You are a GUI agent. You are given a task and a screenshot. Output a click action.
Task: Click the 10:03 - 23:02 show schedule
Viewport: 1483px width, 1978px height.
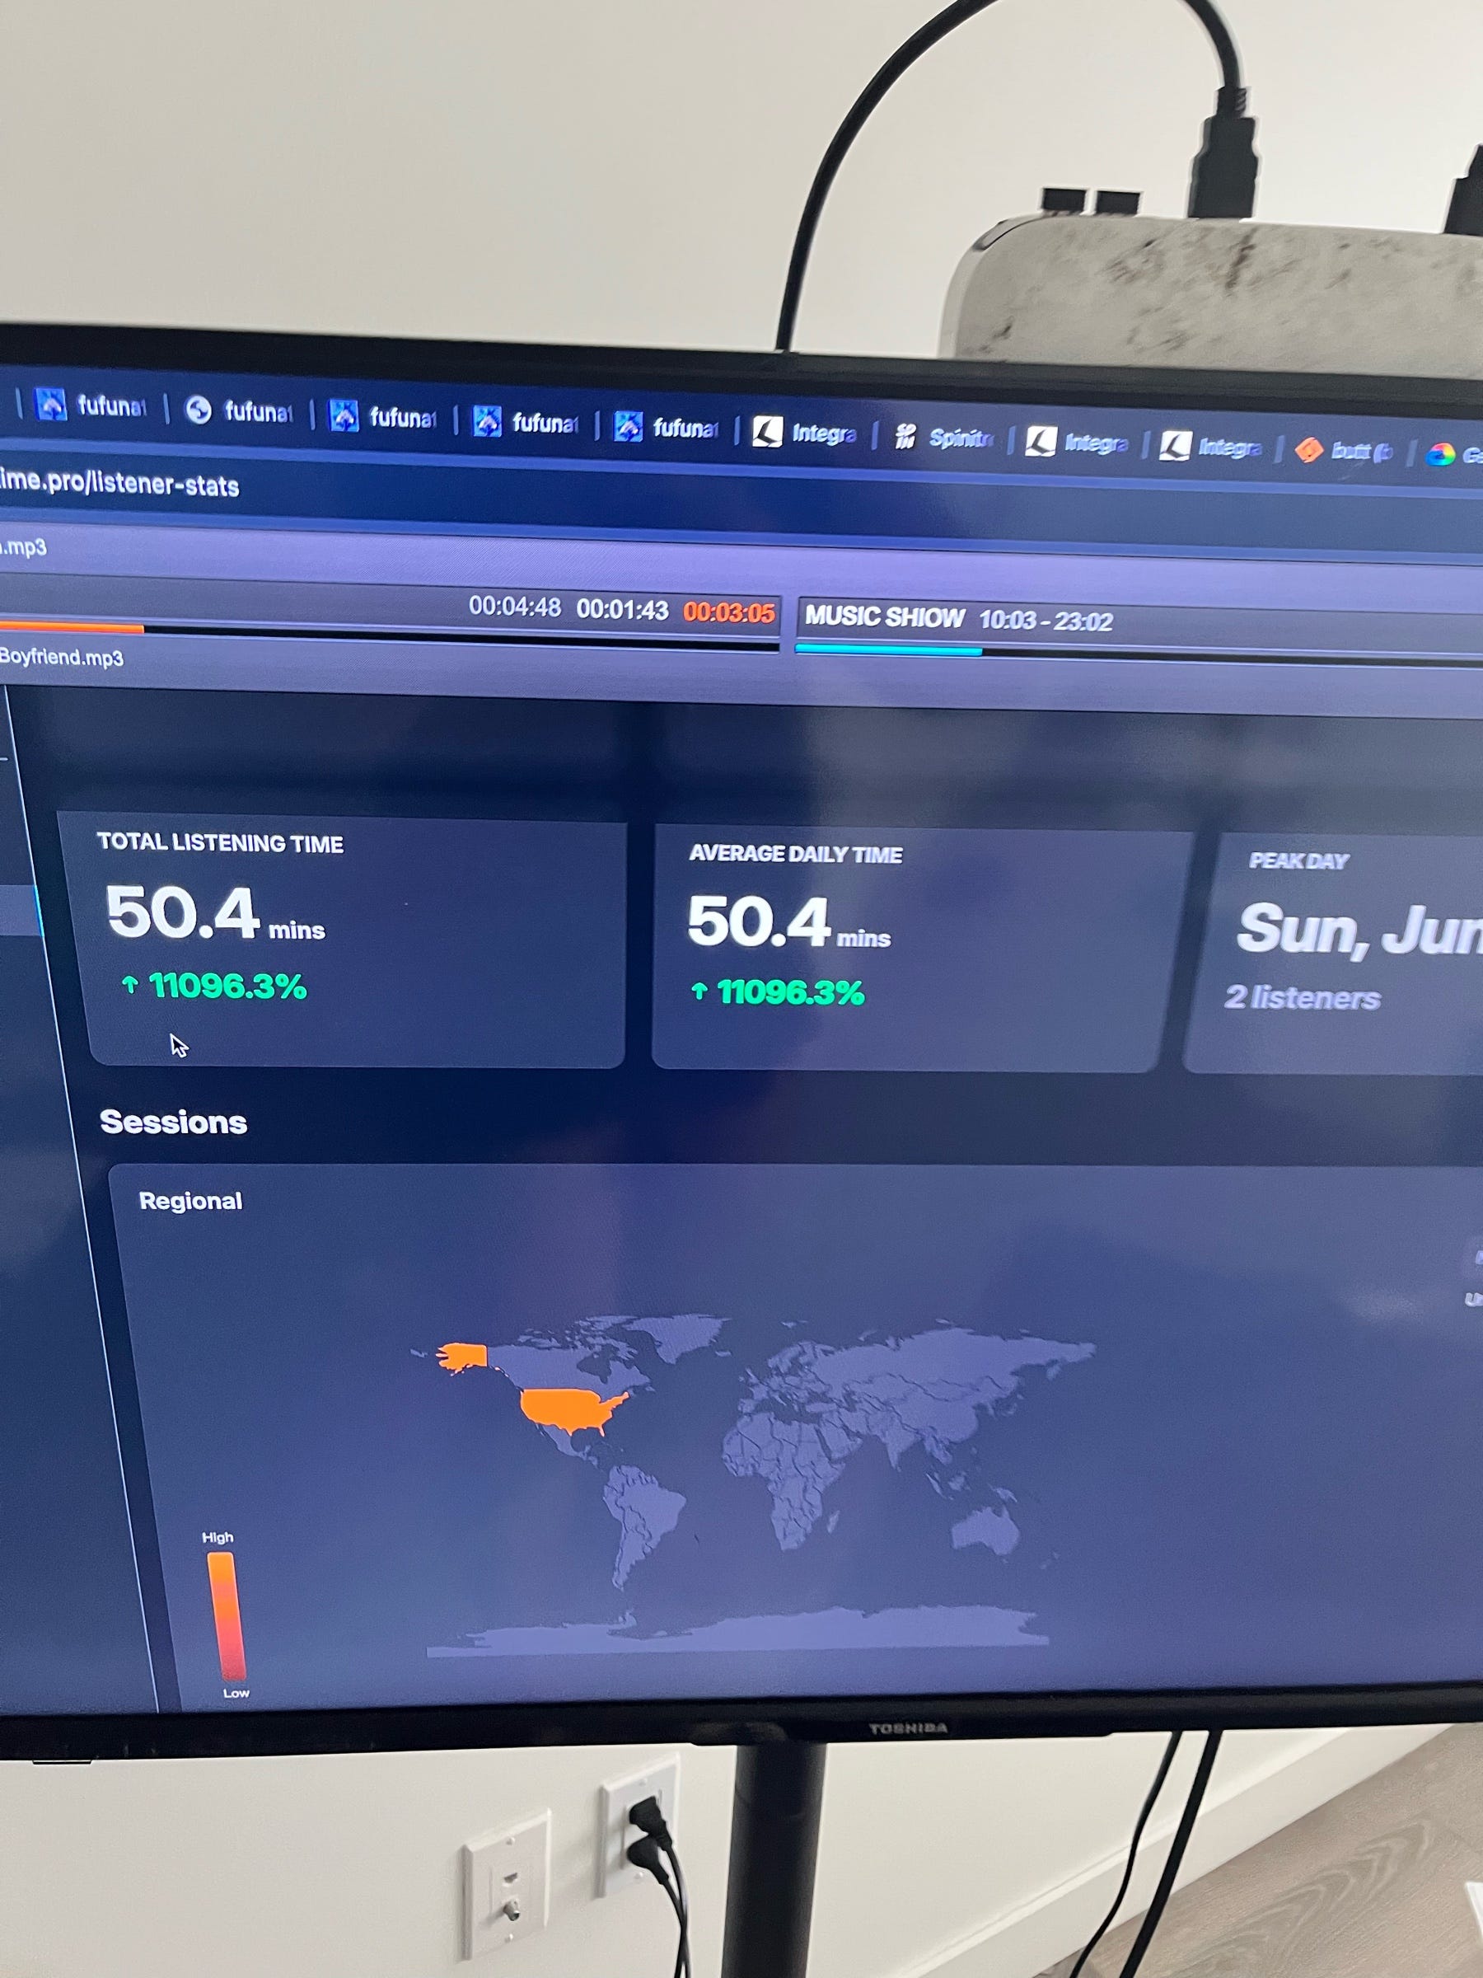pyautogui.click(x=1045, y=621)
